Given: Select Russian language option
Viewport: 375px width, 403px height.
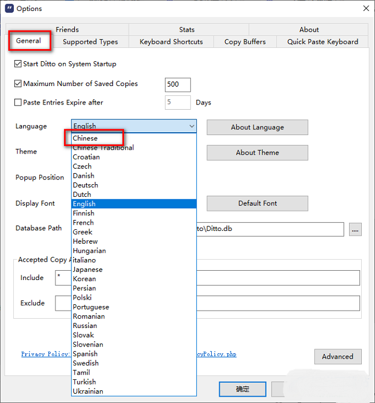Looking at the screenshot, I should (x=134, y=326).
